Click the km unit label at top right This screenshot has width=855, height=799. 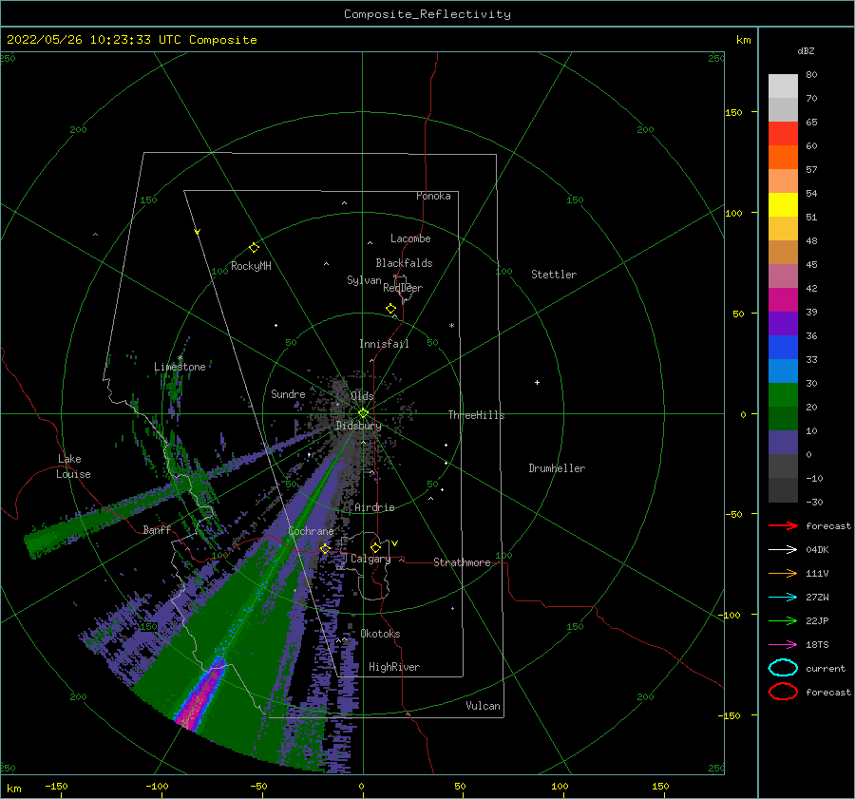click(x=743, y=40)
